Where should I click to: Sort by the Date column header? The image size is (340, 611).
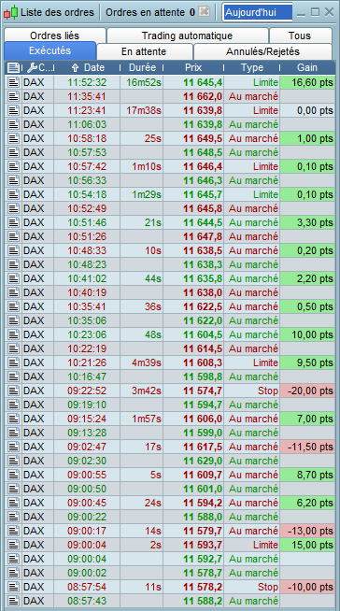89,68
